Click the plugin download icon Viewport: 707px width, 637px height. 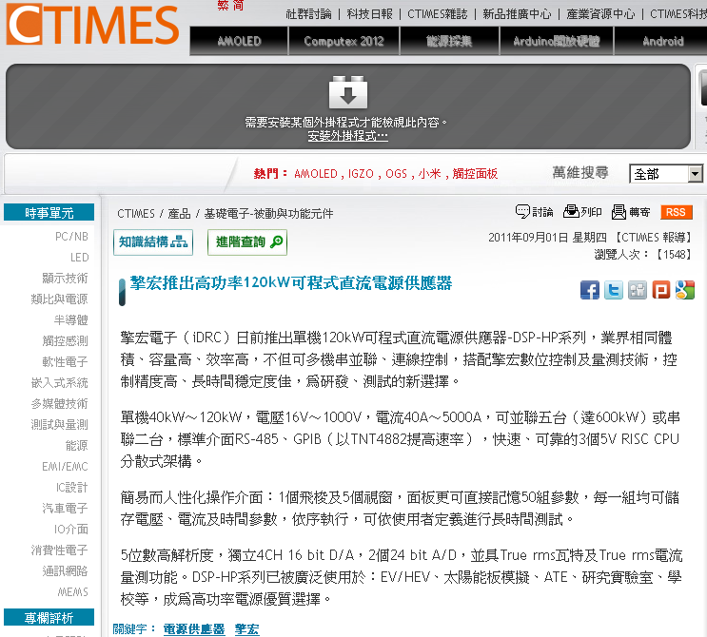point(348,92)
